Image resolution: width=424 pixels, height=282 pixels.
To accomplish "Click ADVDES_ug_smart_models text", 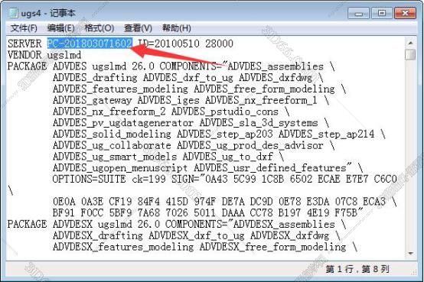I will (115, 157).
